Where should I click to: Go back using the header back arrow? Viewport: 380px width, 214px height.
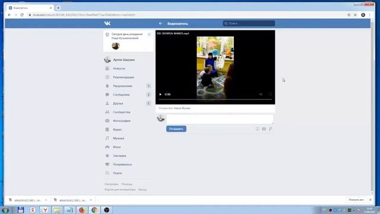160,23
